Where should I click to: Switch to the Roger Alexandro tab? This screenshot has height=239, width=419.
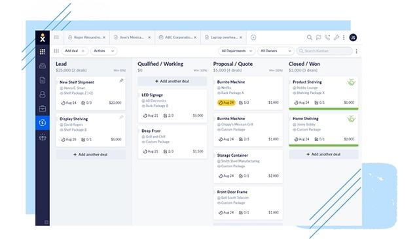(x=86, y=38)
